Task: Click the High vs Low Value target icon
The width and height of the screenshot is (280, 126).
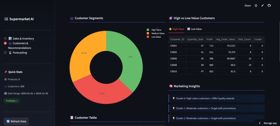Action: coord(171,18)
